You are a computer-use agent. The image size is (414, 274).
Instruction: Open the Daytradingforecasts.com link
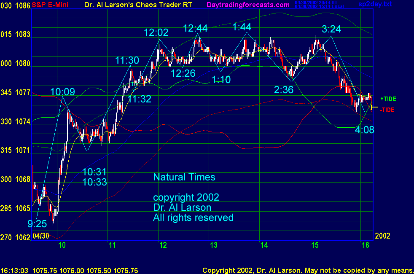(x=247, y=5)
